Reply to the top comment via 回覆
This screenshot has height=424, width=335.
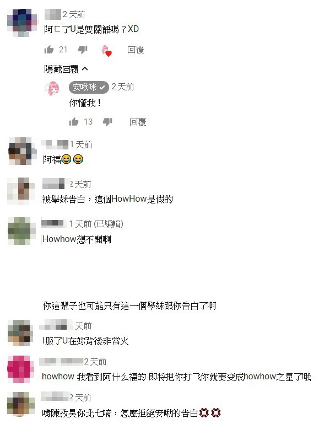point(136,50)
